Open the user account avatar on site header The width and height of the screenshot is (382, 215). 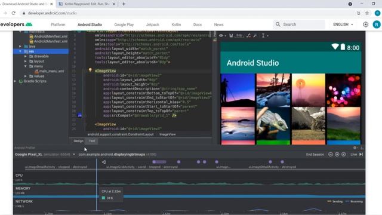coord(377,24)
